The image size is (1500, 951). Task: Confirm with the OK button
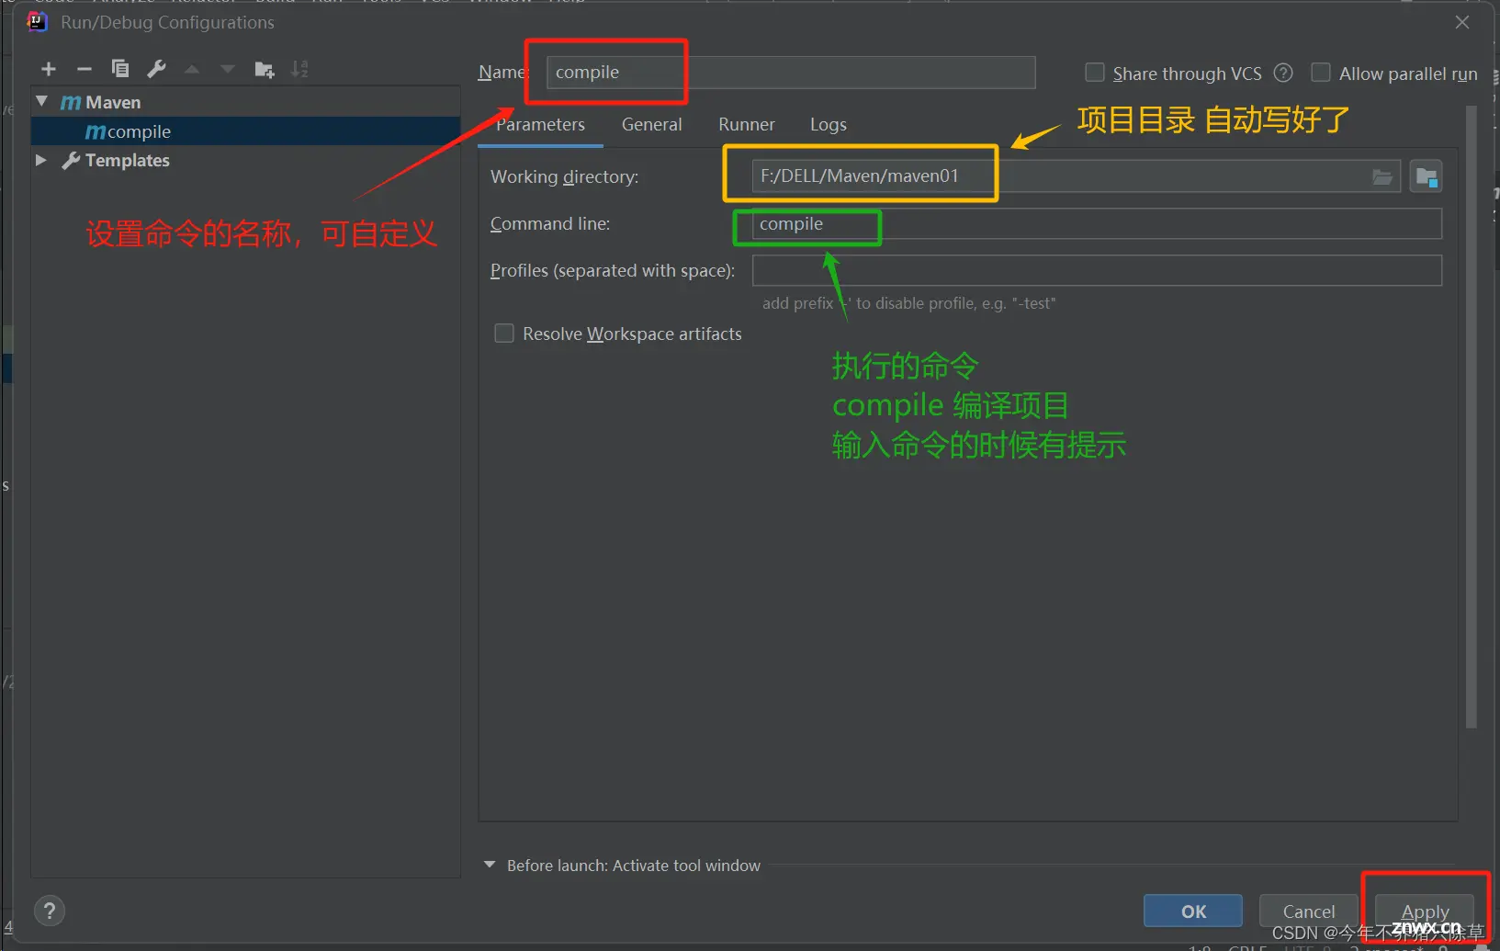point(1193,911)
